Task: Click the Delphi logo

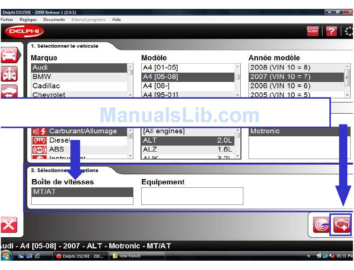Action: point(24,31)
